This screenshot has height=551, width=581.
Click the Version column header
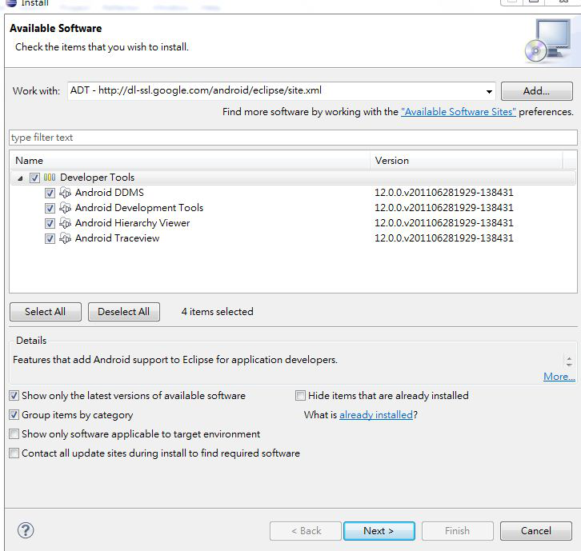[466, 160]
